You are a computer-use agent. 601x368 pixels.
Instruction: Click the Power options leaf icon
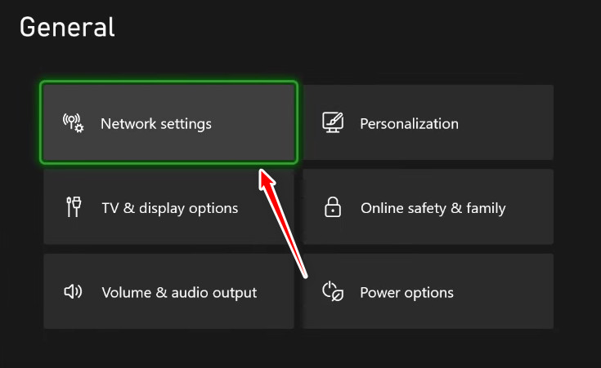click(332, 291)
